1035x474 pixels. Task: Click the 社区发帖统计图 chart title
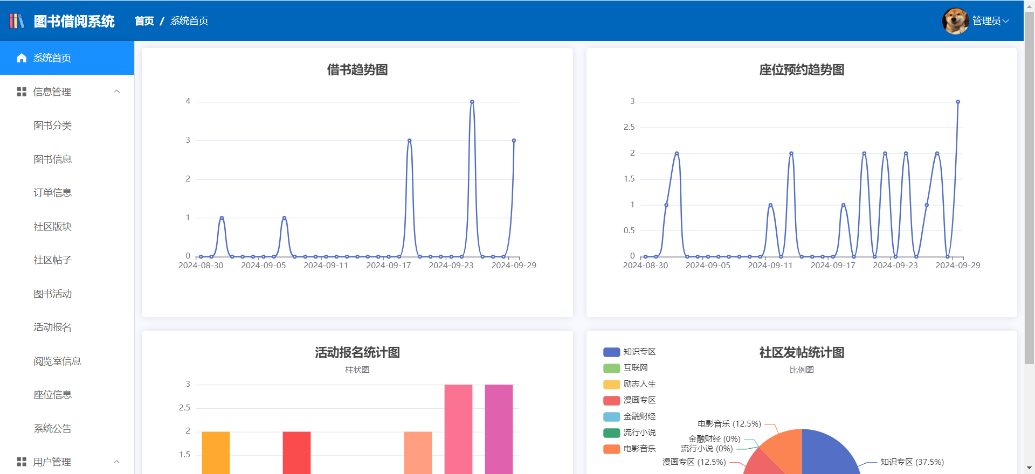(802, 353)
